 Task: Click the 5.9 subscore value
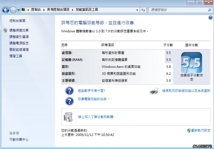[x=169, y=81]
